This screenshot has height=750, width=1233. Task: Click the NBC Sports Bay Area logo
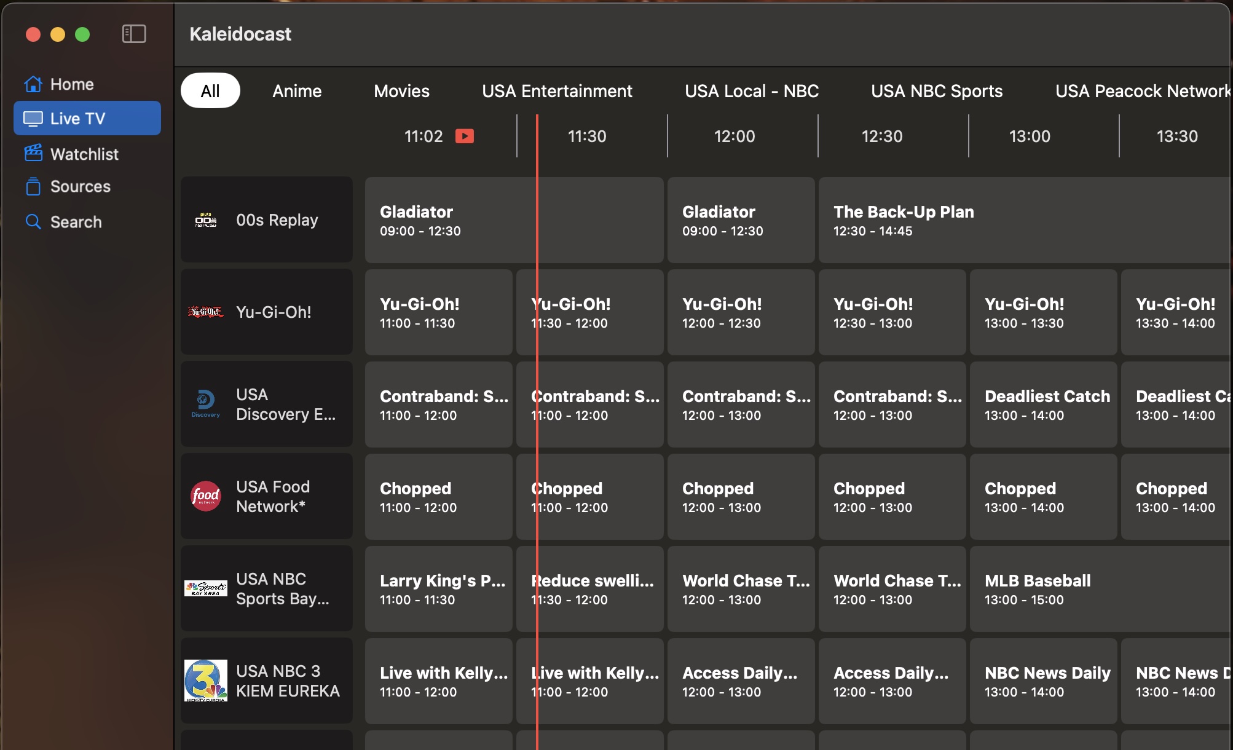click(x=206, y=588)
